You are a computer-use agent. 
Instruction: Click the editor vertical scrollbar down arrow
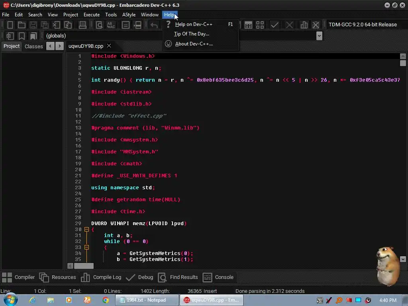pos(403,259)
